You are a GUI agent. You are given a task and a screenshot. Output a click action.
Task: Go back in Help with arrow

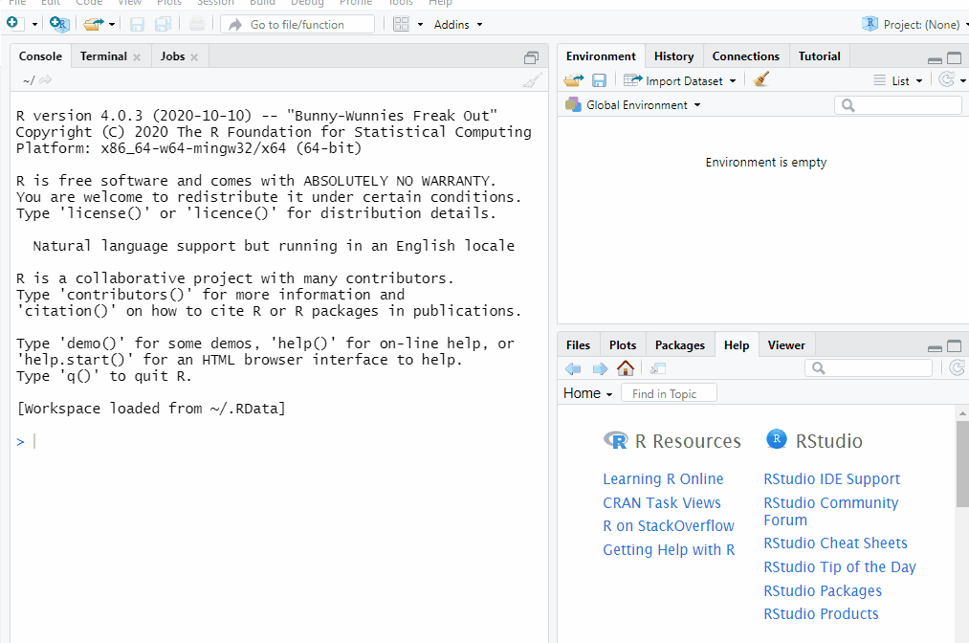[x=574, y=369]
